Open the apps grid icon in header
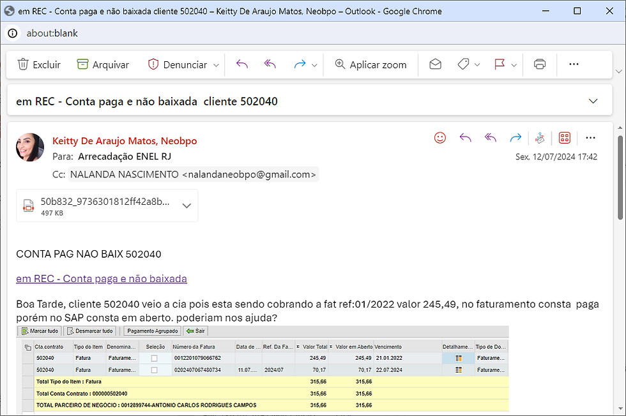 click(x=565, y=138)
